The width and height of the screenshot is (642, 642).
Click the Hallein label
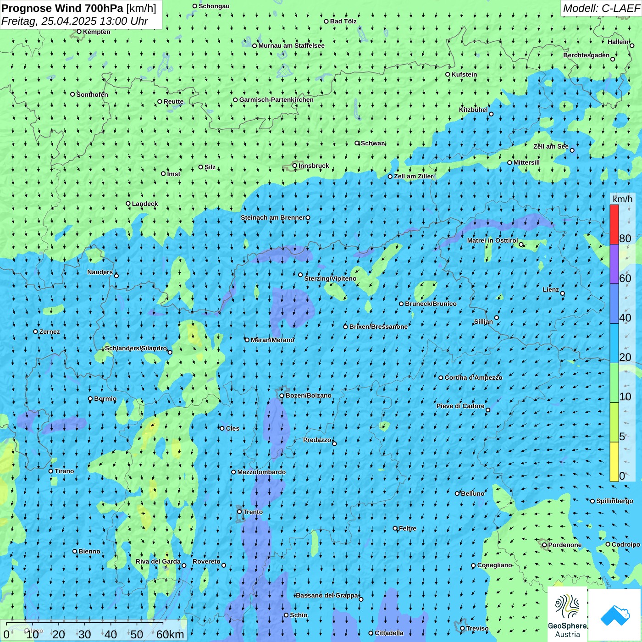pyautogui.click(x=618, y=42)
